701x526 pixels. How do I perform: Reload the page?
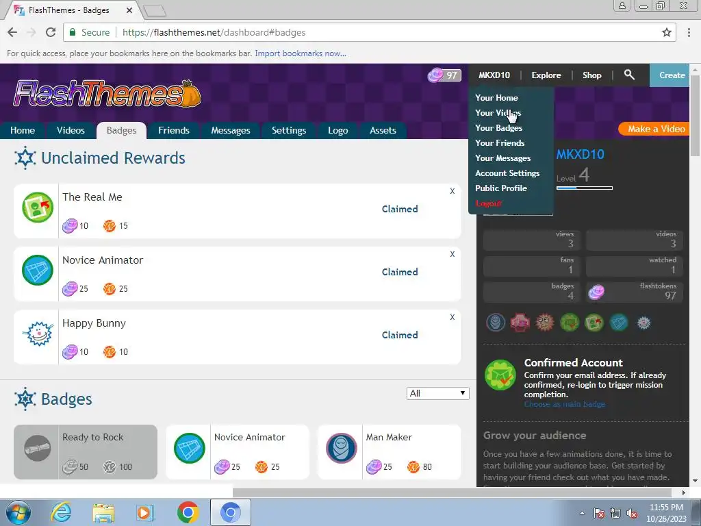(x=51, y=32)
